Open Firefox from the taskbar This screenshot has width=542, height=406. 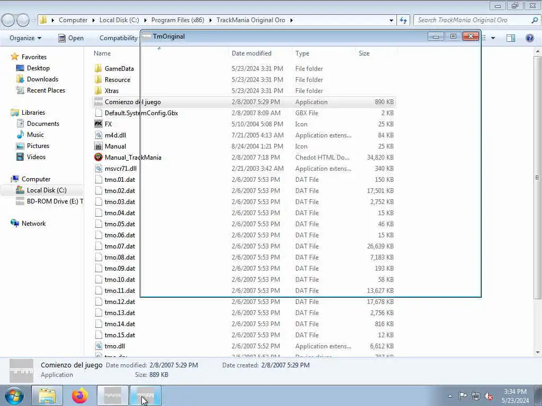80,395
